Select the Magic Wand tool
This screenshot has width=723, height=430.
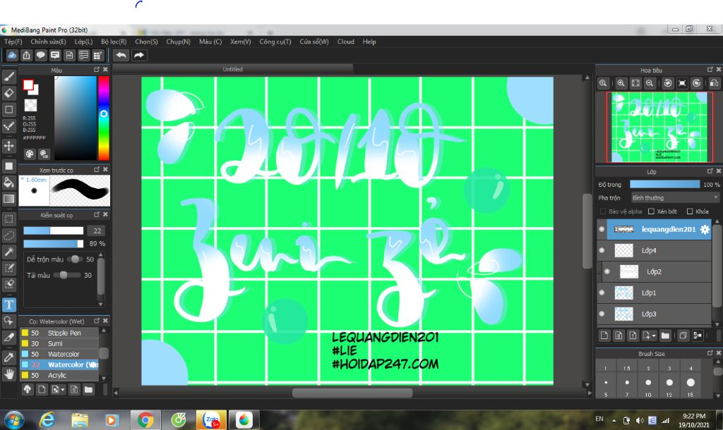coord(8,252)
